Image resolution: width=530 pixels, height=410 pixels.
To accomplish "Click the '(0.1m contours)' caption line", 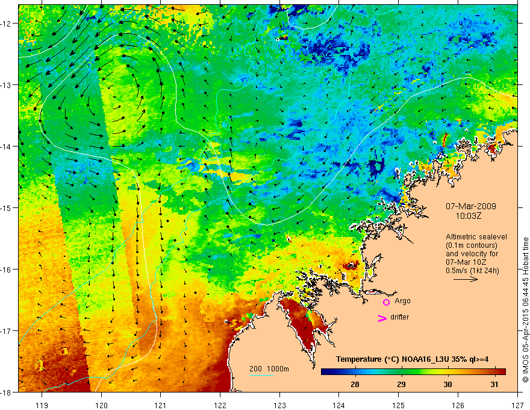I will click(472, 245).
